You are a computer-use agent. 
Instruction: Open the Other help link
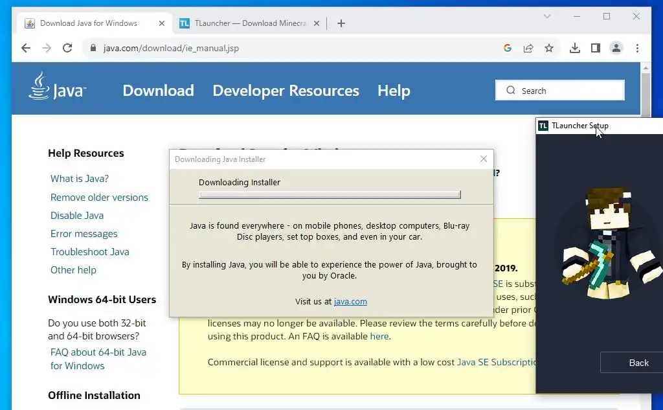click(73, 270)
